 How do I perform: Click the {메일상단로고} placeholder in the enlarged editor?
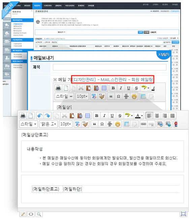35,135
